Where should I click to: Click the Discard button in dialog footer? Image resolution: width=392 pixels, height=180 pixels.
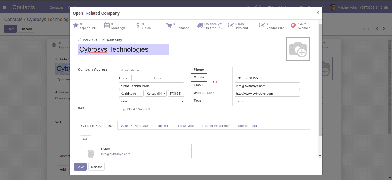(x=96, y=167)
